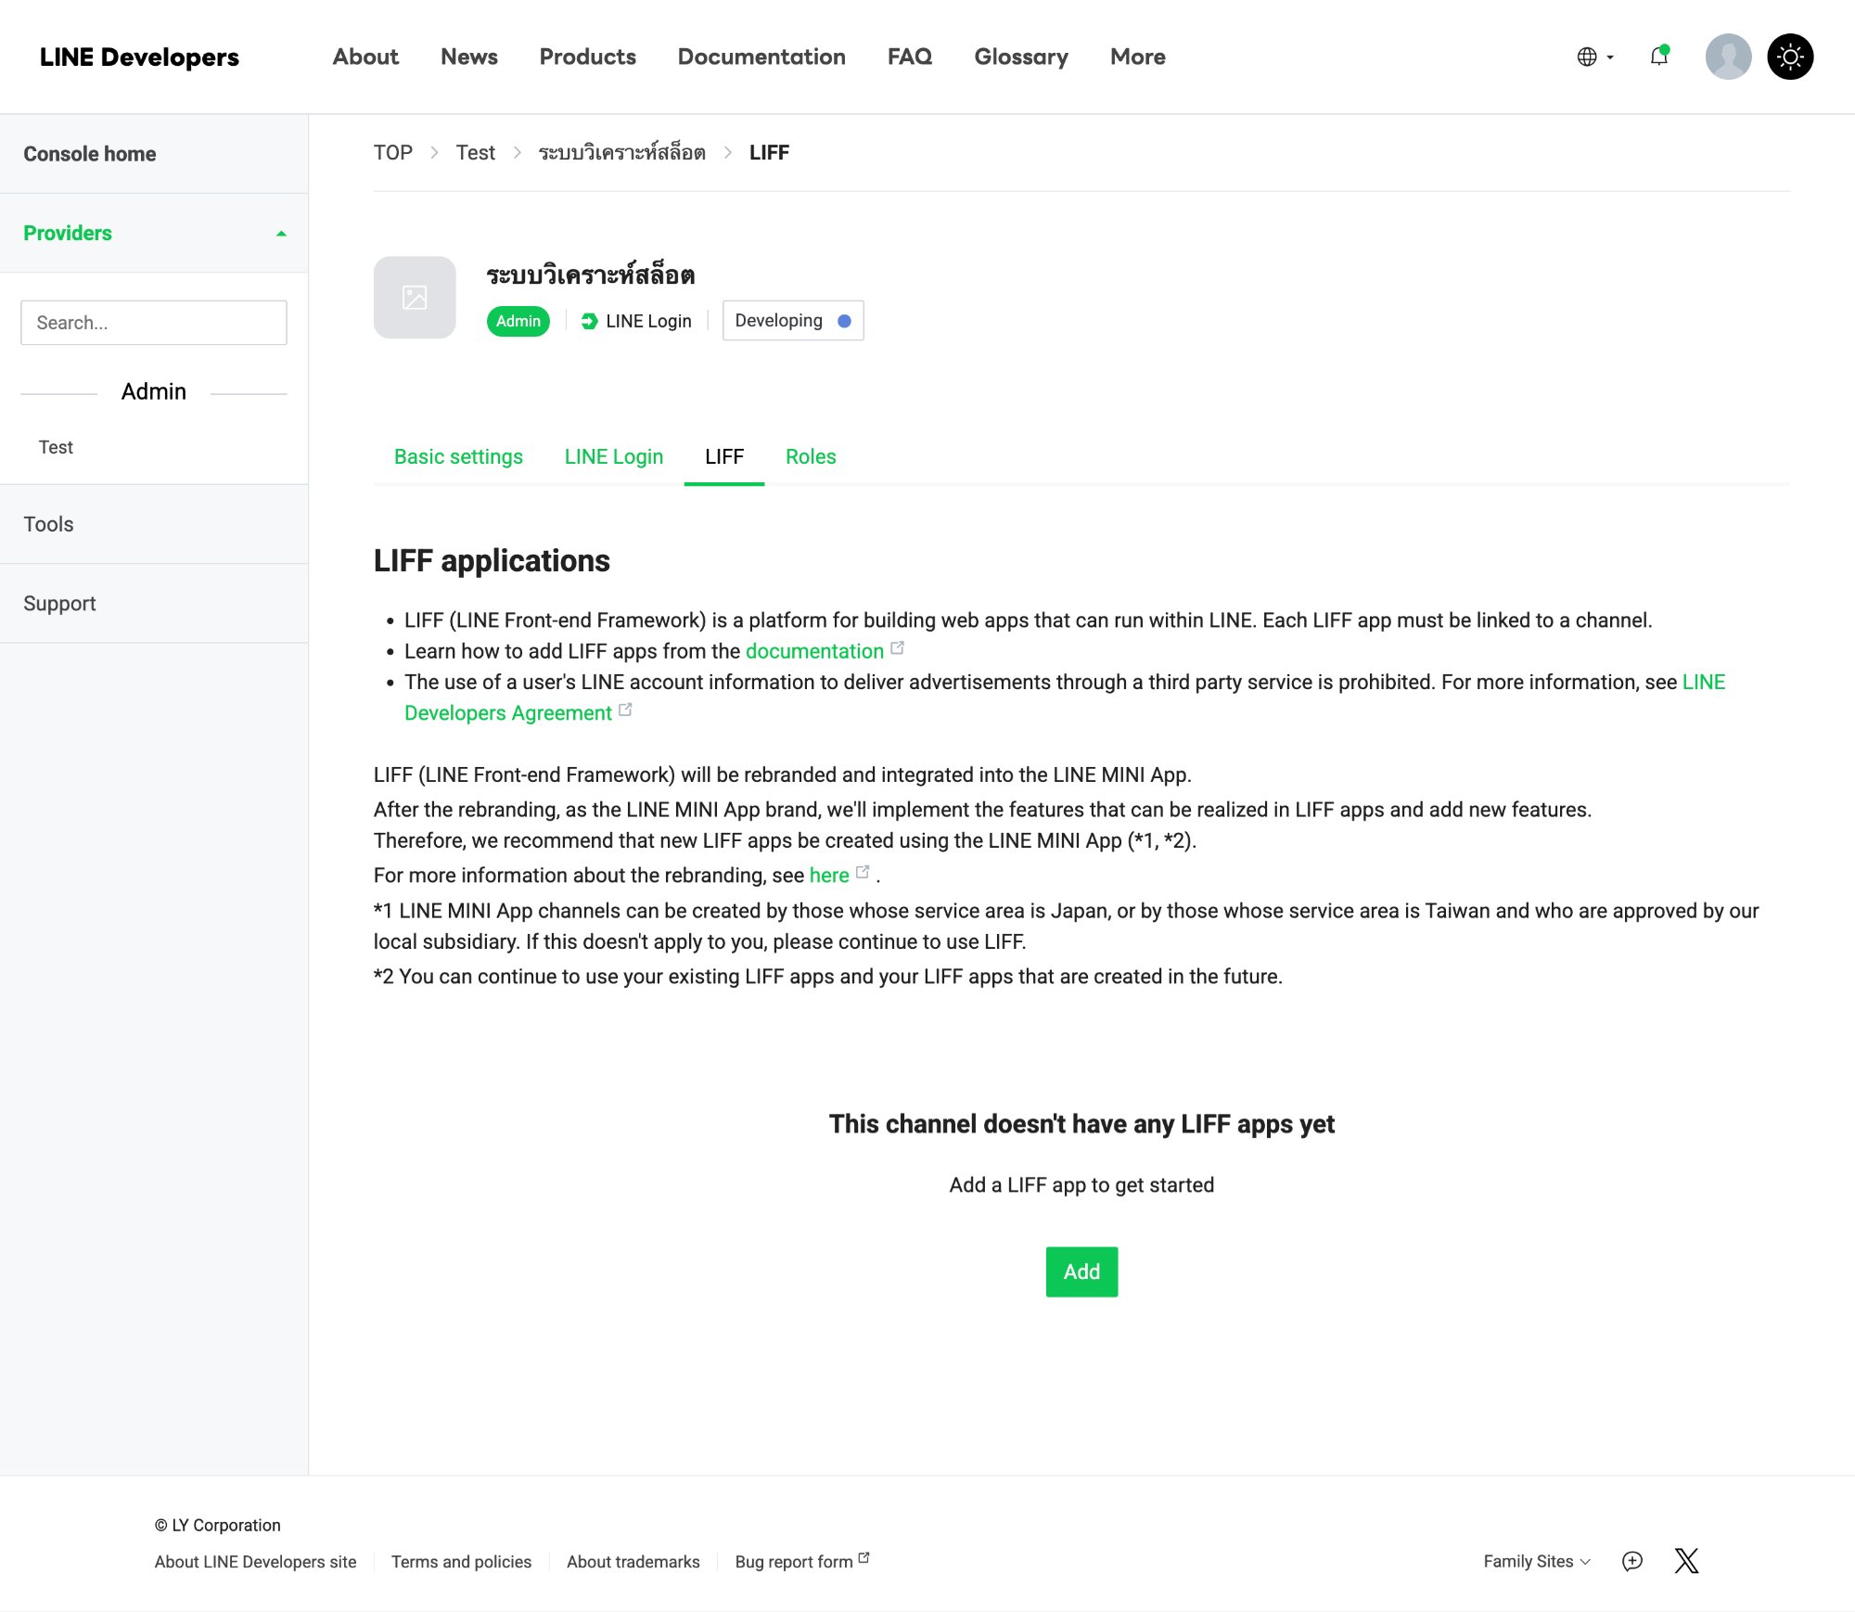Toggle the dark mode theme button

(1789, 57)
